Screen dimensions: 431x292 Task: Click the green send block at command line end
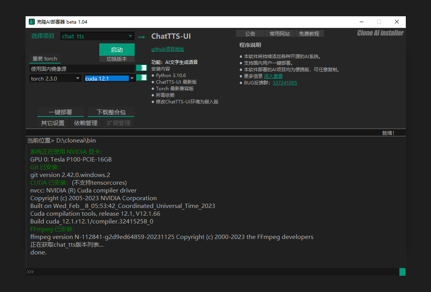pos(402,272)
